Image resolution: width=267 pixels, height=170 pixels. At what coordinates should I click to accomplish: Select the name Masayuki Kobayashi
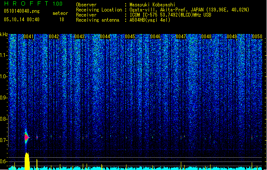152,5
